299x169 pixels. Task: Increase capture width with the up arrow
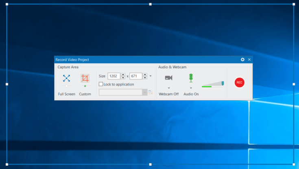click(123, 75)
